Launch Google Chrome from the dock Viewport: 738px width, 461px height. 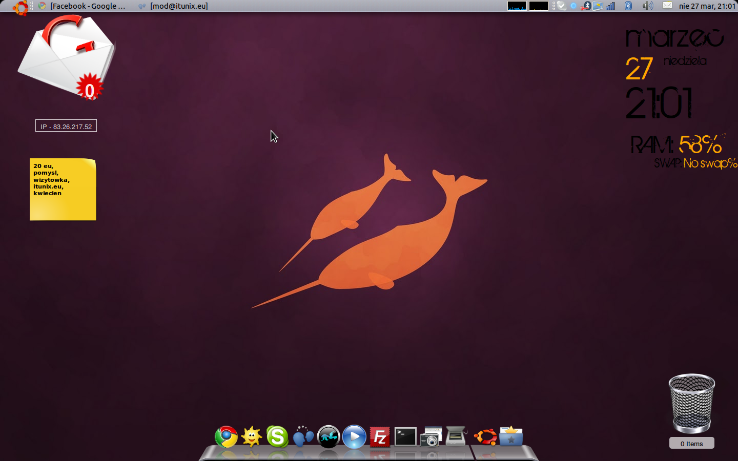click(x=226, y=437)
